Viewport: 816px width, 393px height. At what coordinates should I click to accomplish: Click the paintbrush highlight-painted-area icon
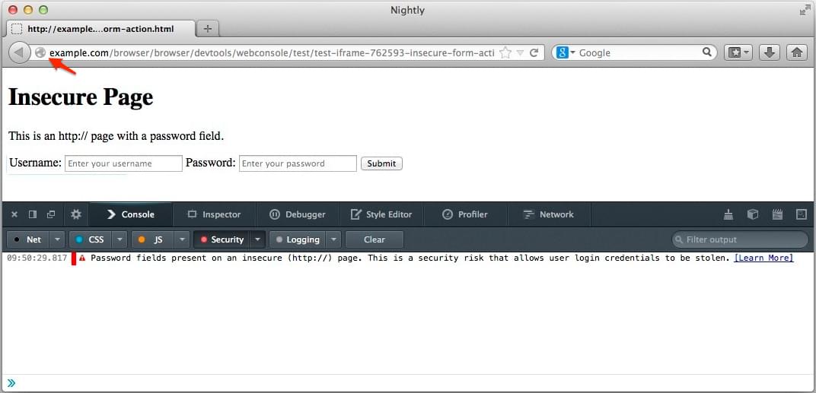click(728, 214)
